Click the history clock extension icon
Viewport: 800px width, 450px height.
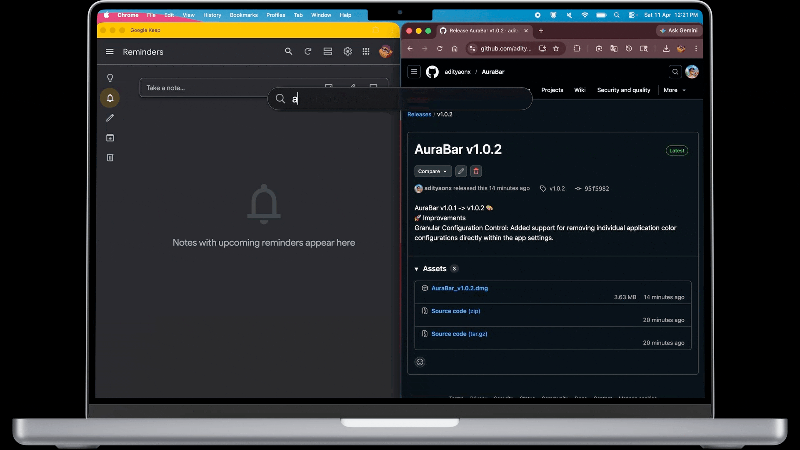(x=629, y=49)
